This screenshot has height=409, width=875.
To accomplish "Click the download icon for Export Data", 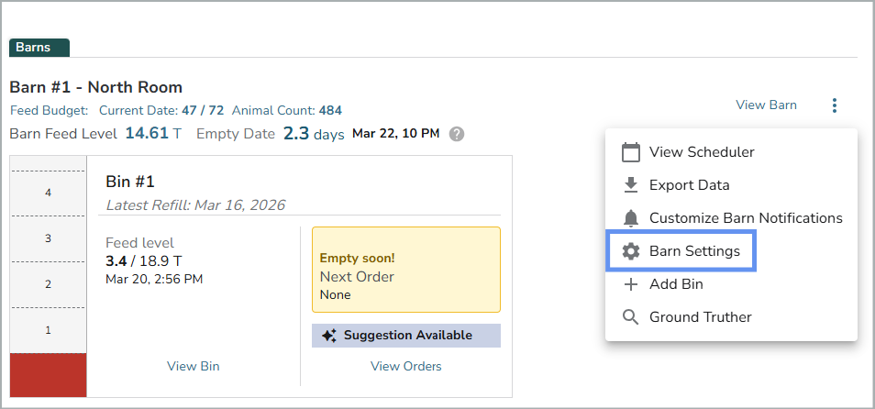I will click(630, 185).
